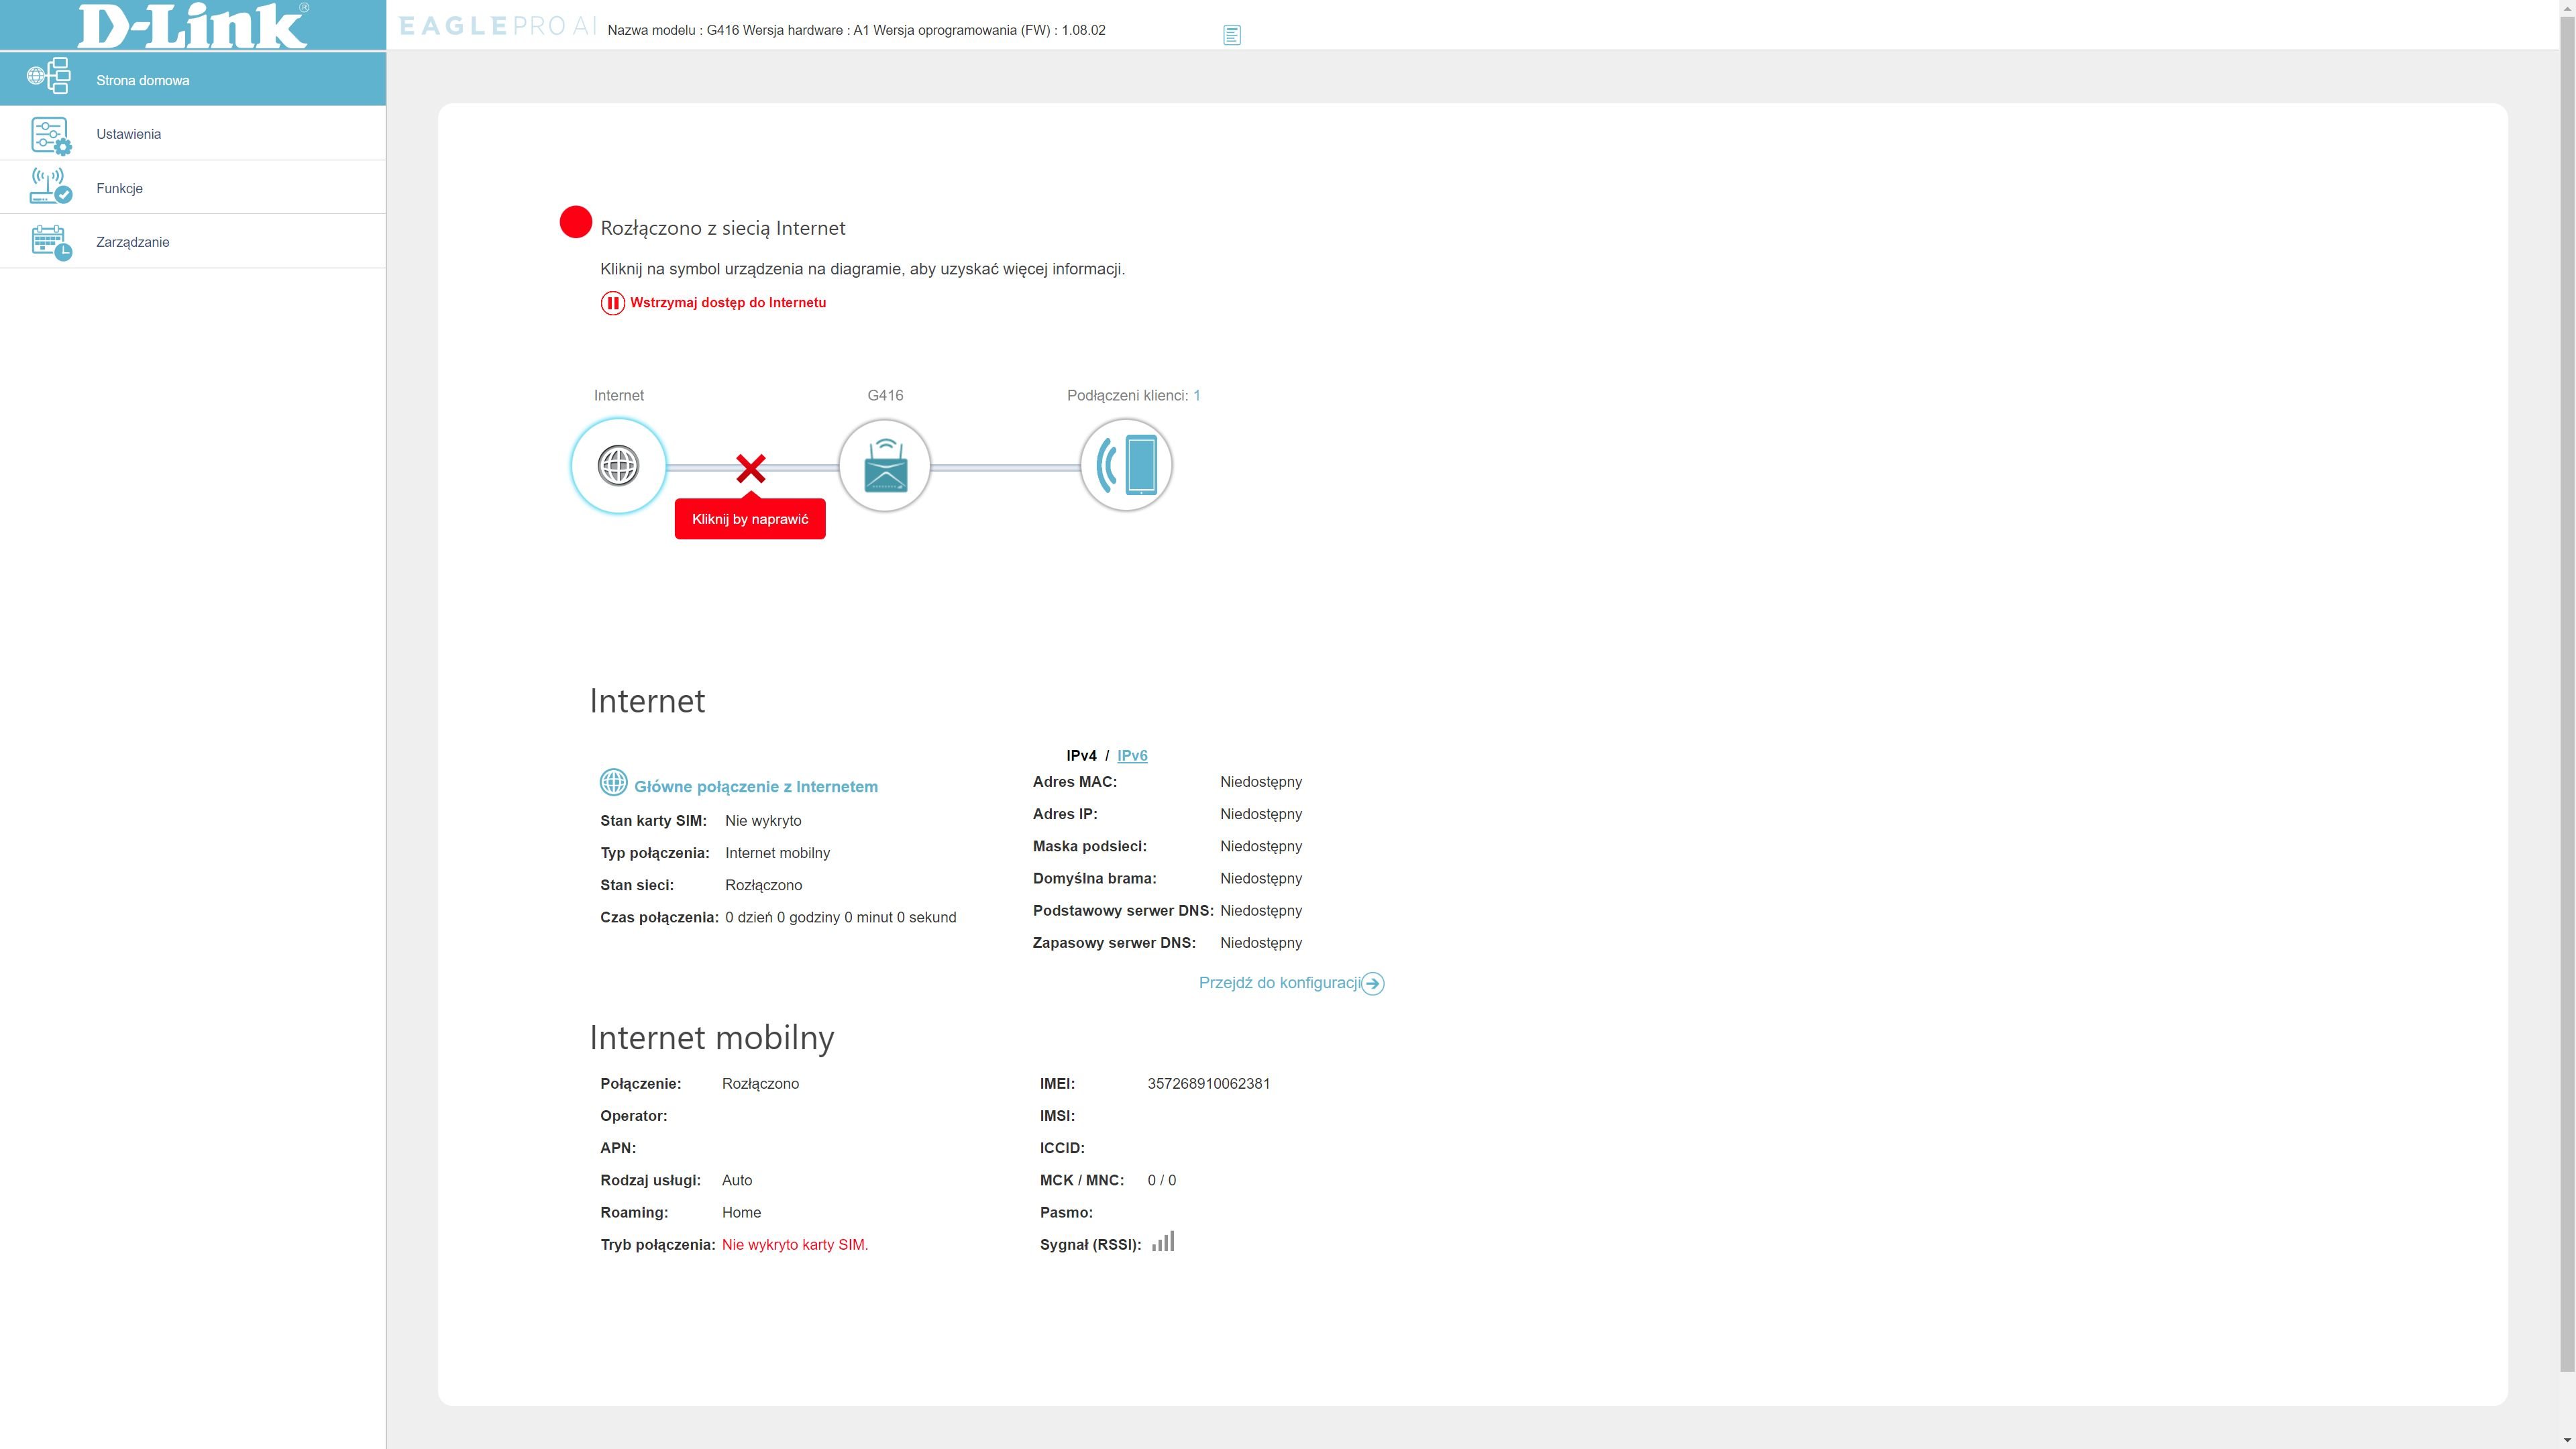2576x1449 pixels.
Task: Click the IMEI value 357268910062381
Action: [x=1209, y=1084]
